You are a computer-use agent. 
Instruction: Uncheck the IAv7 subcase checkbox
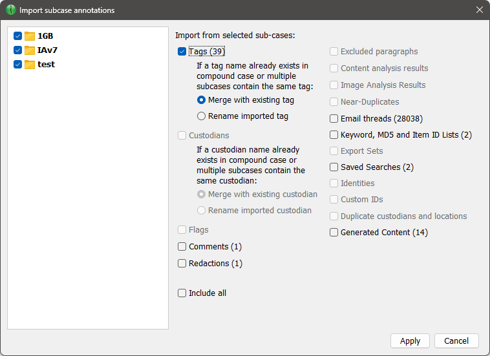(18, 50)
